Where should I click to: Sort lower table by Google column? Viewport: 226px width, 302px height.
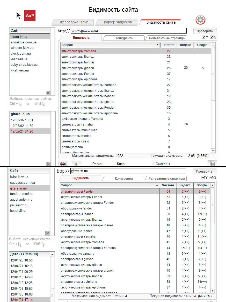[x=202, y=185]
